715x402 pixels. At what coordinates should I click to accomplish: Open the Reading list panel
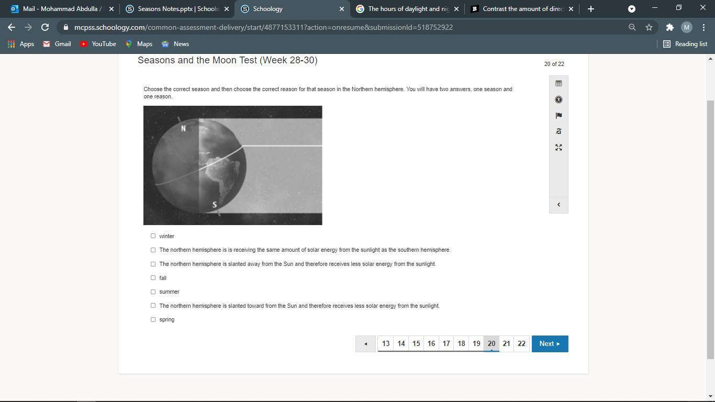(x=685, y=44)
